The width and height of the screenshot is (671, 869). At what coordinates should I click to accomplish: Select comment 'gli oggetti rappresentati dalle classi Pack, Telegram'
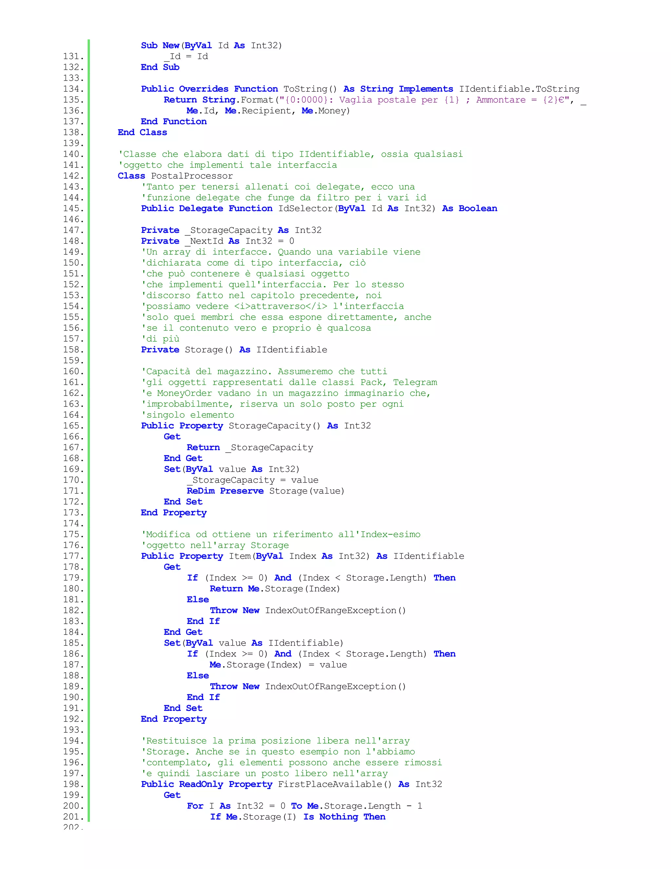pyautogui.click(x=289, y=382)
